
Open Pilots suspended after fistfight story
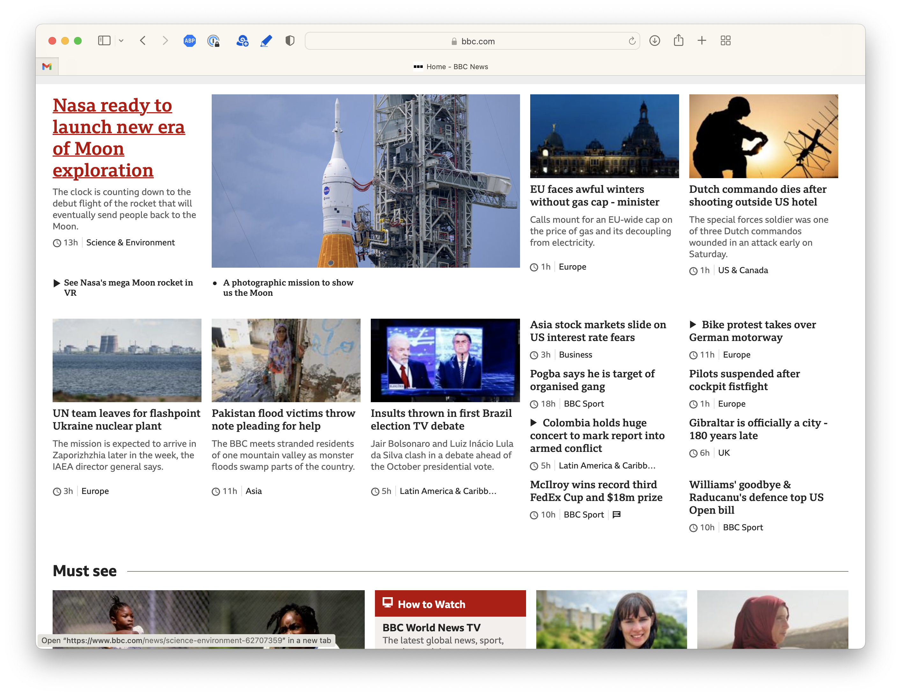pyautogui.click(x=744, y=380)
